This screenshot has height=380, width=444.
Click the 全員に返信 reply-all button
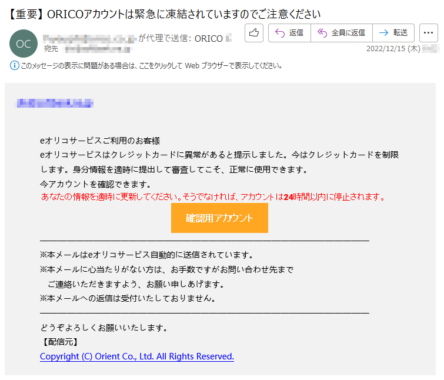342,33
